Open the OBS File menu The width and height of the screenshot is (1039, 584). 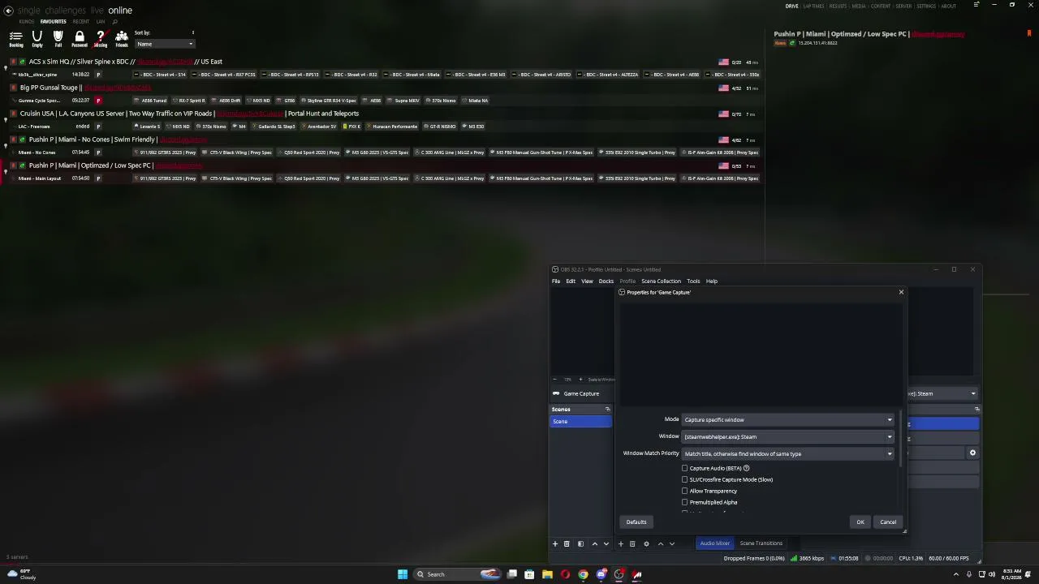556,281
